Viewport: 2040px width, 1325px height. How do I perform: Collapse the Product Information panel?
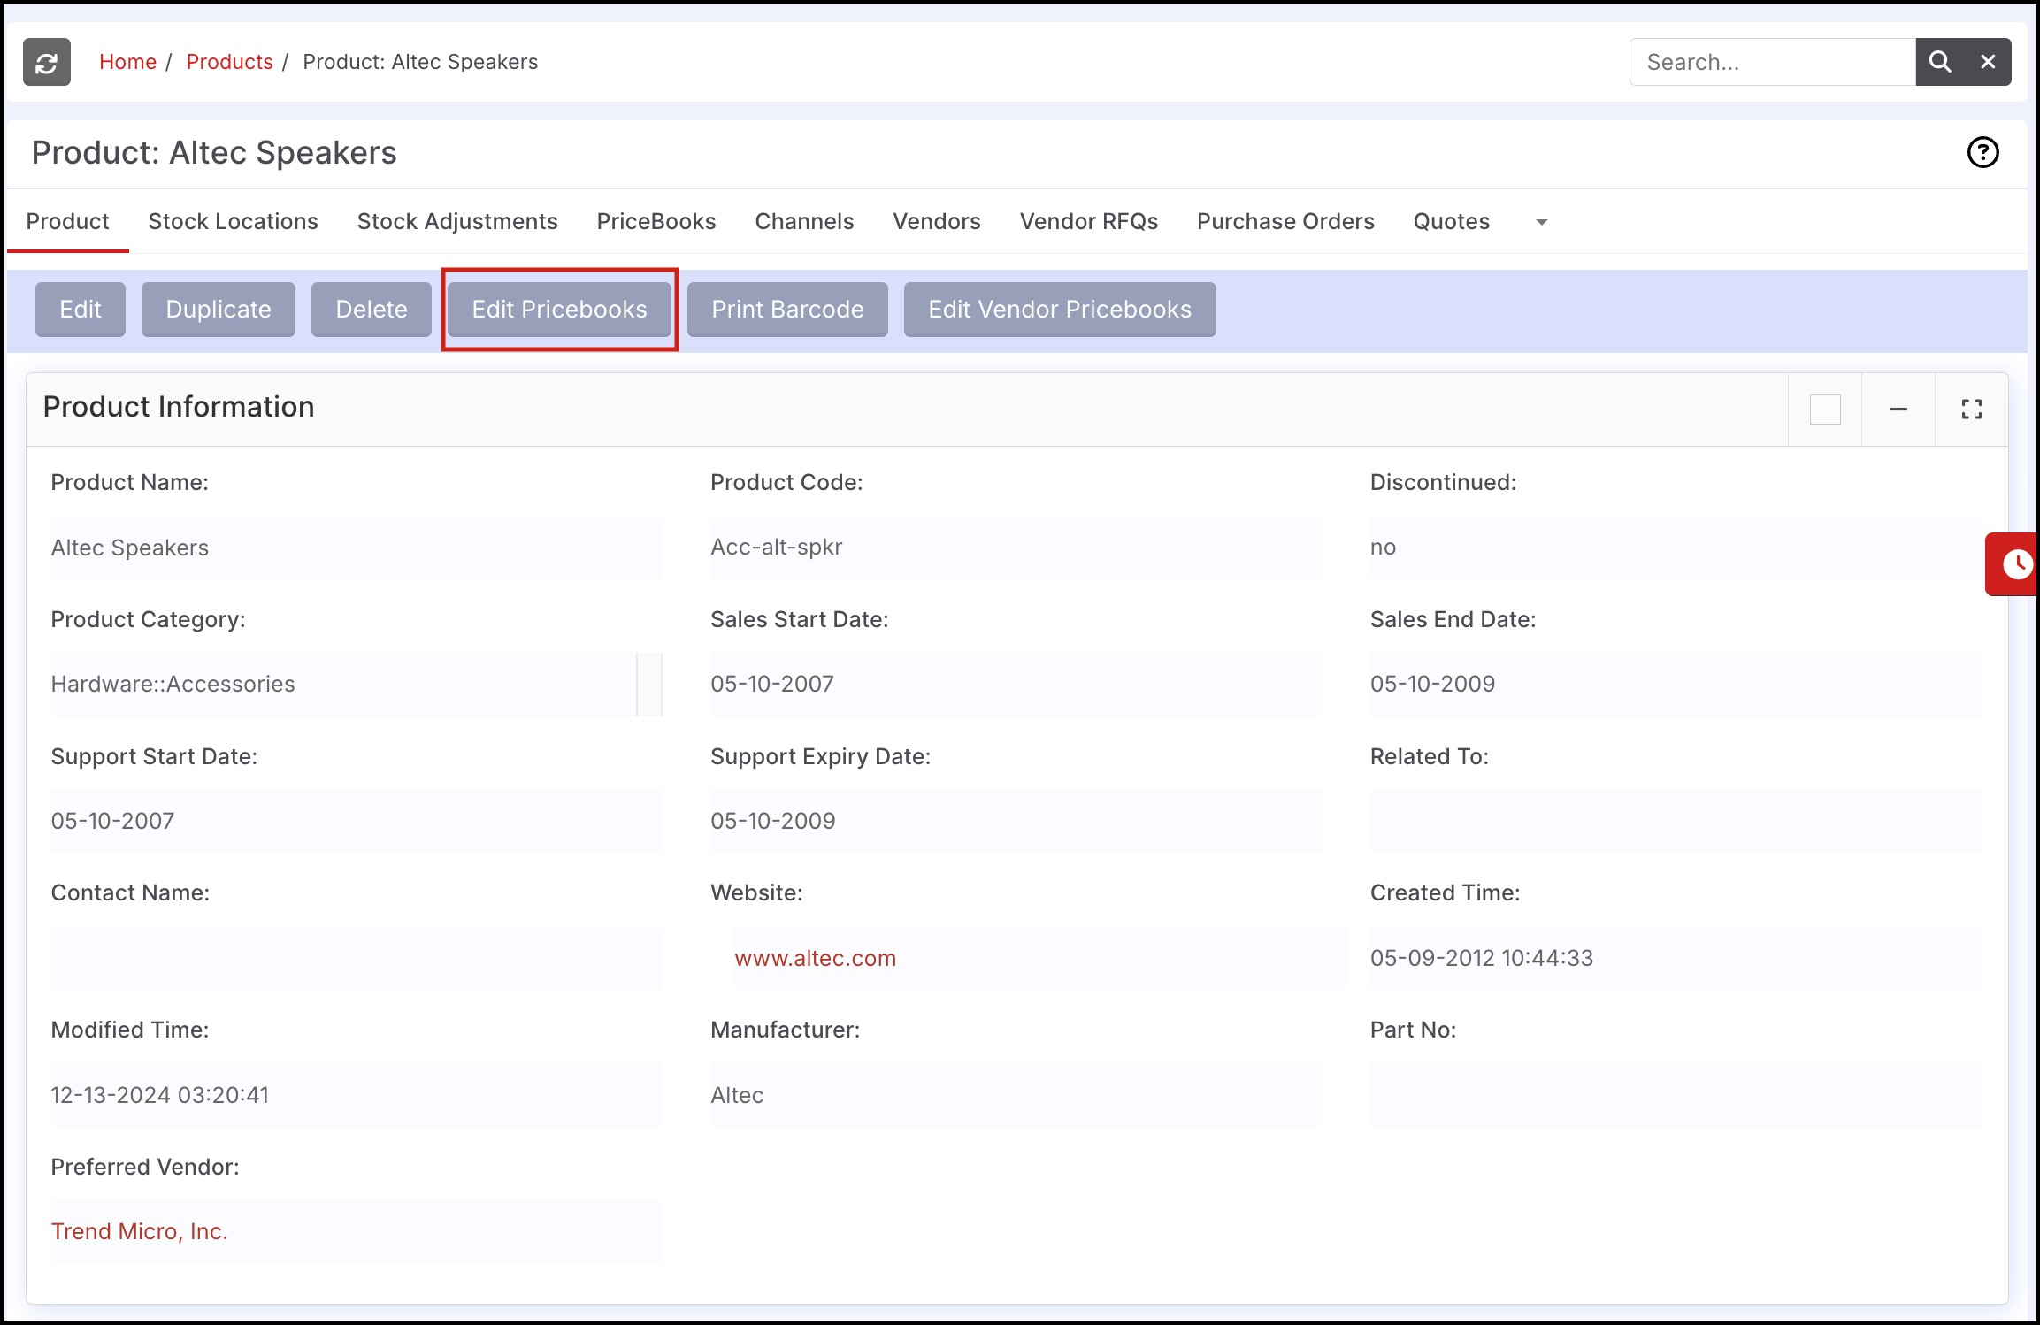pos(1898,410)
